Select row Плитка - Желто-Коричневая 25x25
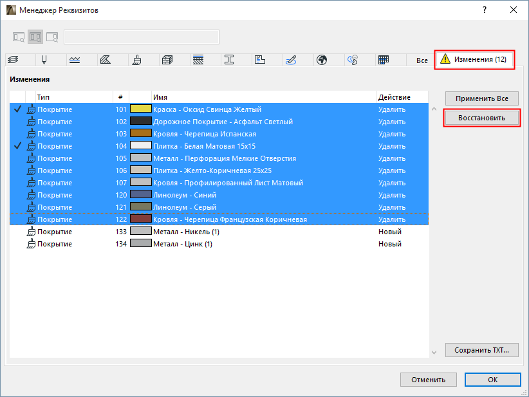The image size is (529, 397). (x=219, y=171)
